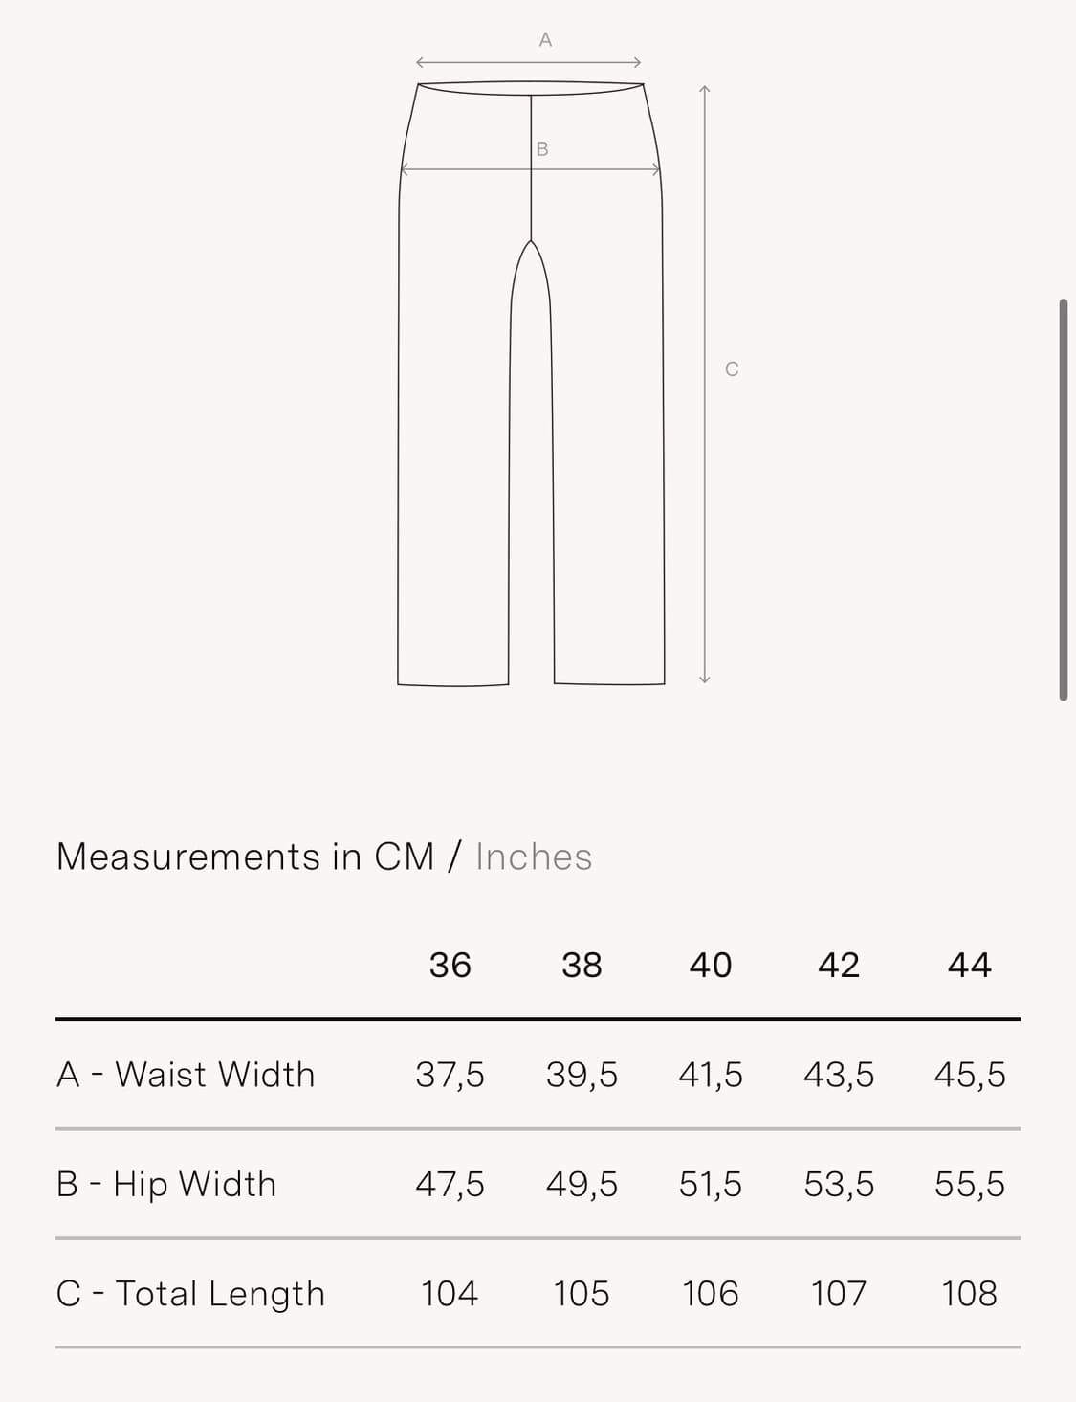This screenshot has width=1076, height=1402.
Task: Click the vertical scrollbar thumb
Action: coord(1064,500)
